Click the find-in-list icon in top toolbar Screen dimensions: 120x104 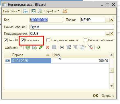coord(25,11)
